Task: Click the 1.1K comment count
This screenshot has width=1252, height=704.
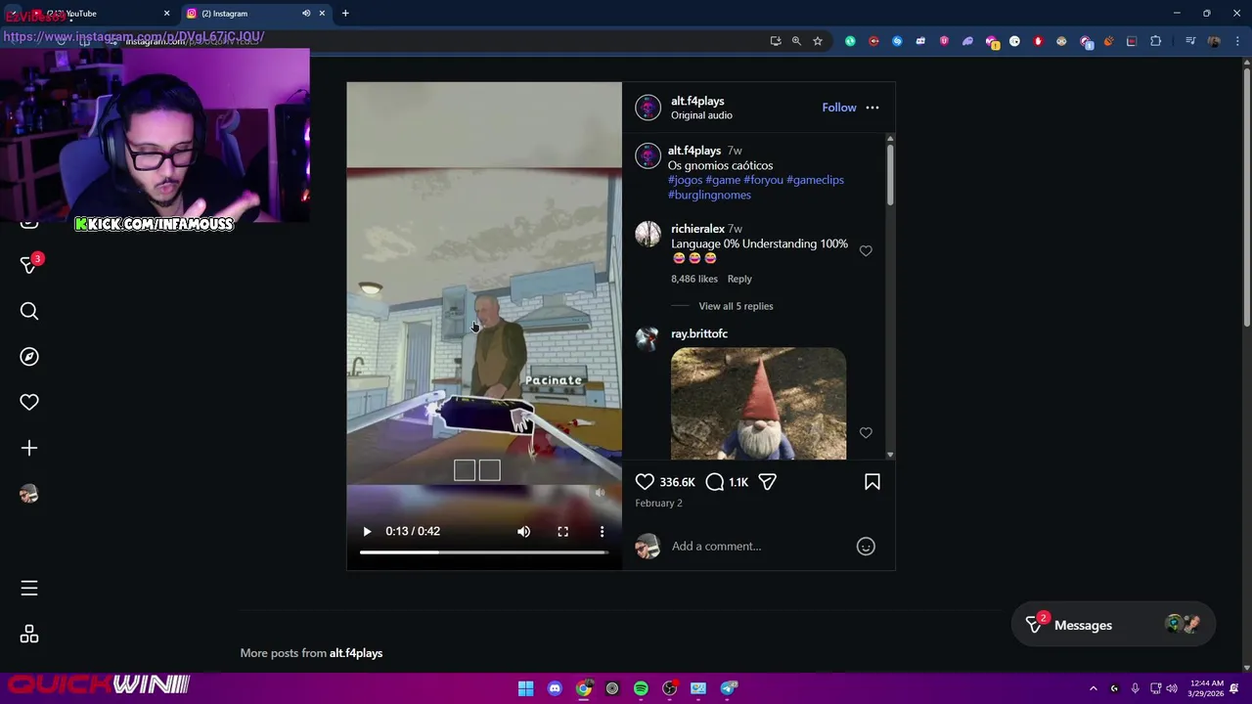Action: tap(738, 482)
